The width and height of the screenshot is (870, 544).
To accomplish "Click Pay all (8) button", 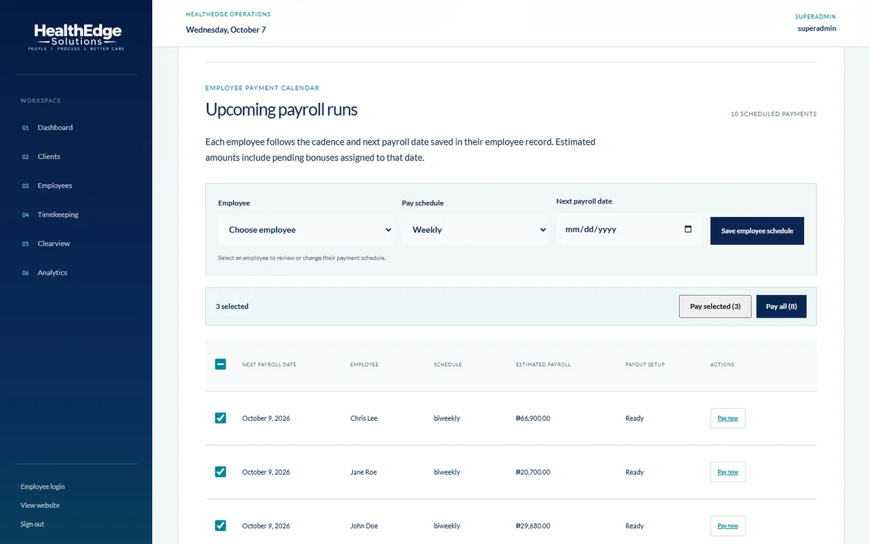I will coord(782,307).
